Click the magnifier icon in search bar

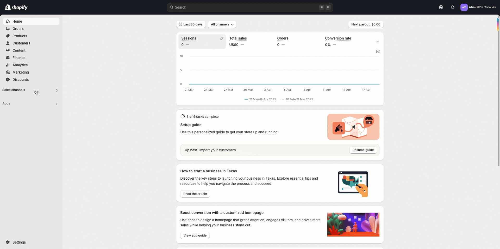[x=172, y=7]
